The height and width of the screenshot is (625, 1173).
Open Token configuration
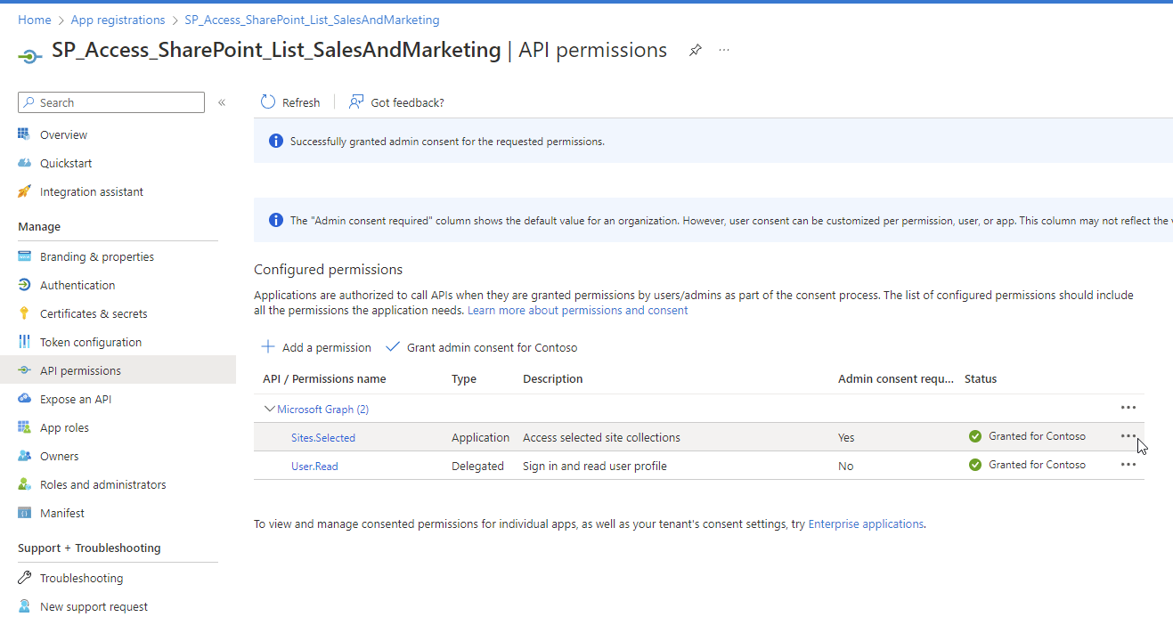(91, 341)
